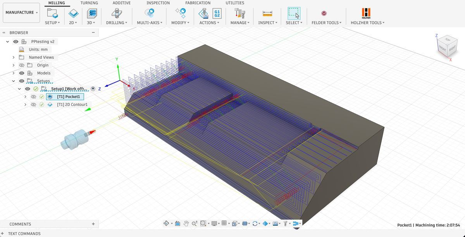Click the blue stock display icon in navigation bar
The width and height of the screenshot is (465, 237).
coord(265,223)
